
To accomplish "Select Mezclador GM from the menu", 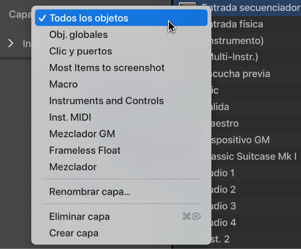I will 82,134.
